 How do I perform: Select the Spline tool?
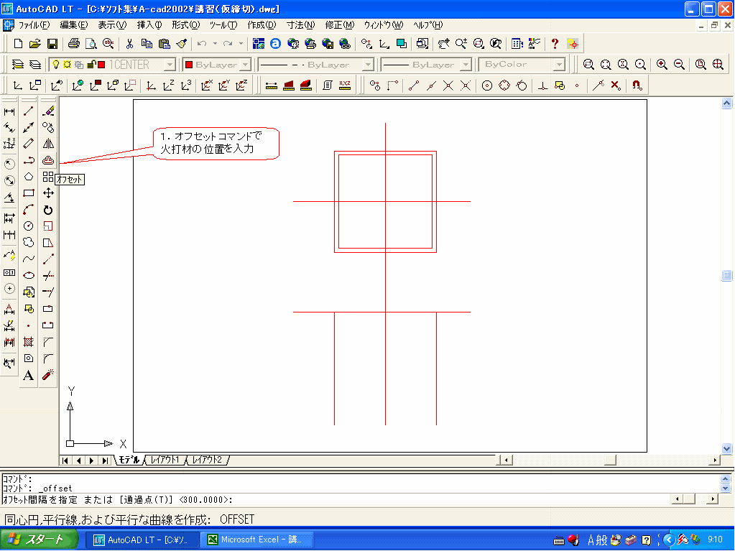coord(29,259)
